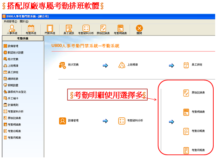Select 總排班表 in the sidebar
The width and height of the screenshot is (220, 163).
click(11, 79)
